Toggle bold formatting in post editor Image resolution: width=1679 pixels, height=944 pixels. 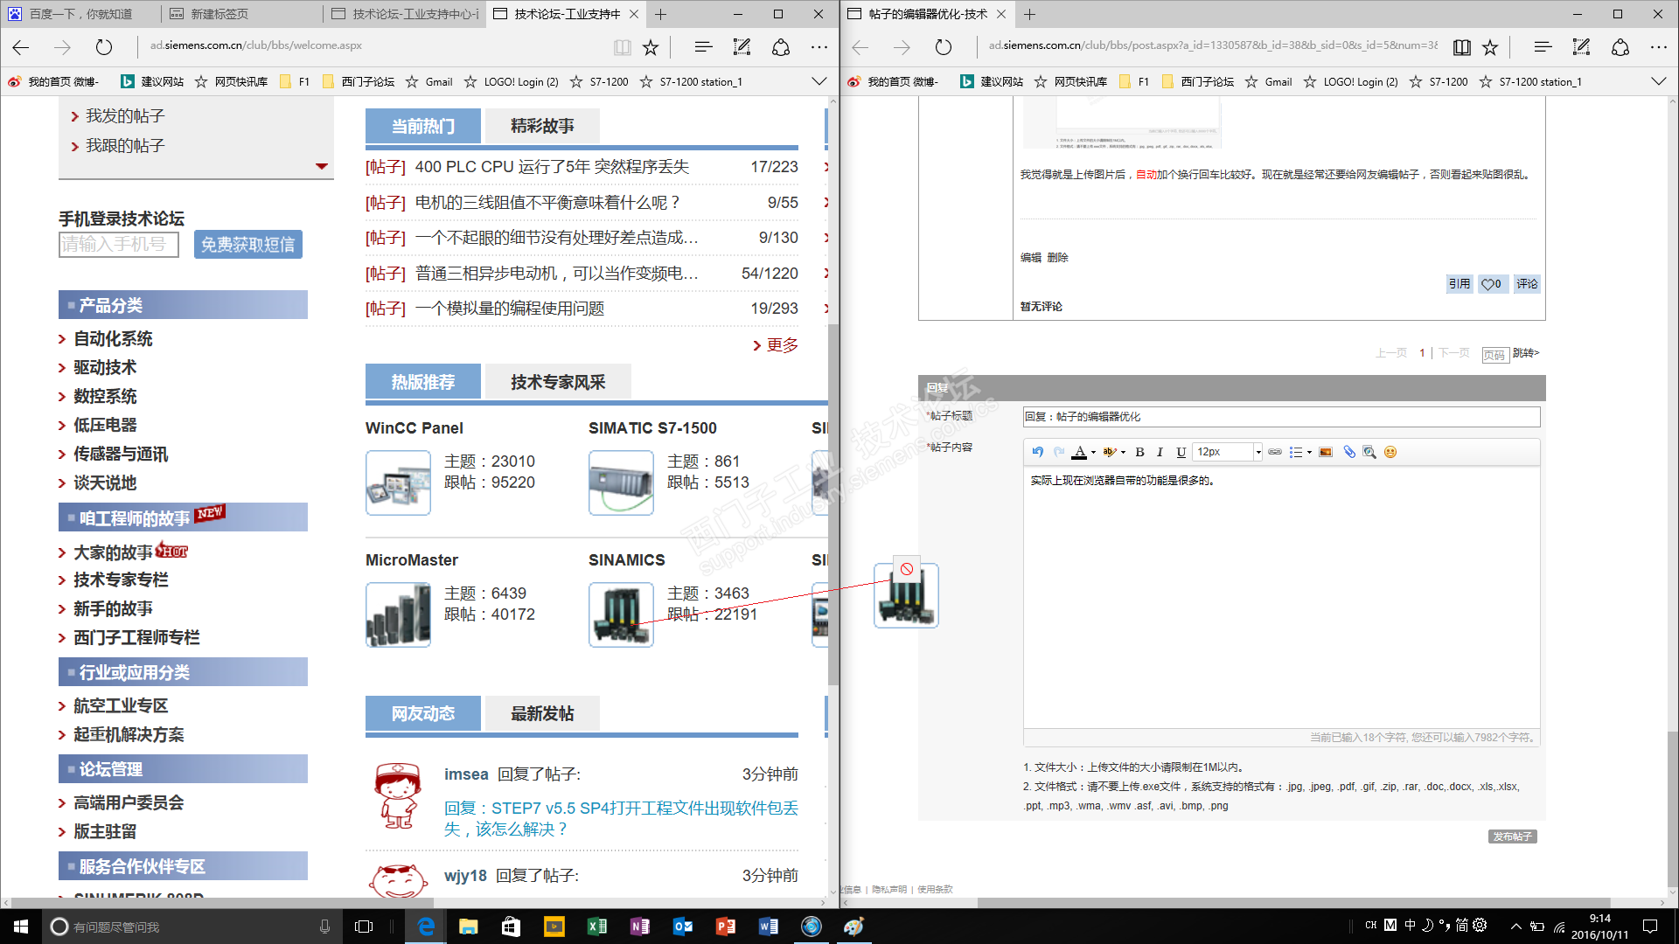tap(1139, 452)
